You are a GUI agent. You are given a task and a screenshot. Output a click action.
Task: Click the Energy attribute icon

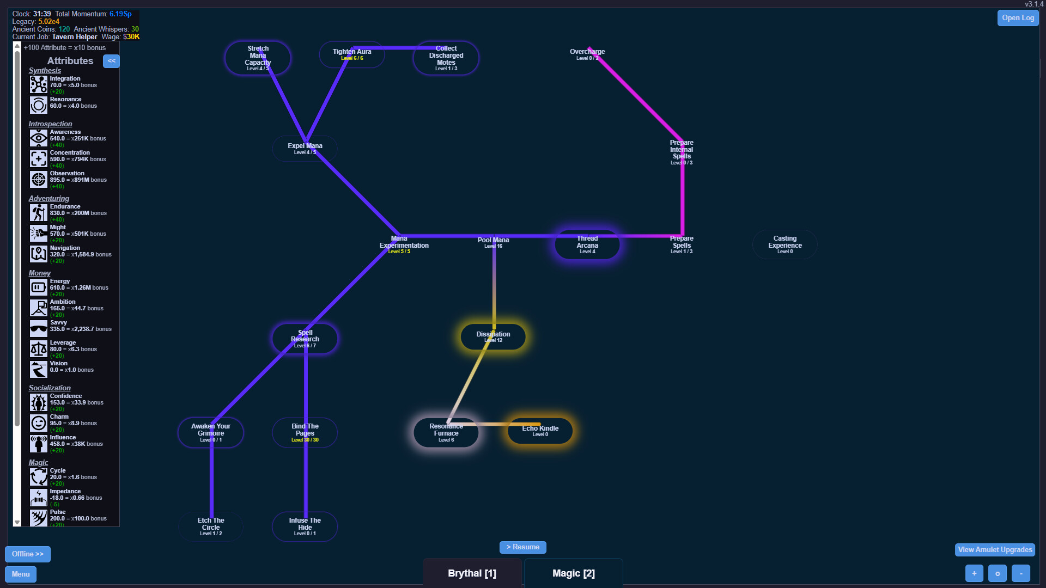(38, 287)
